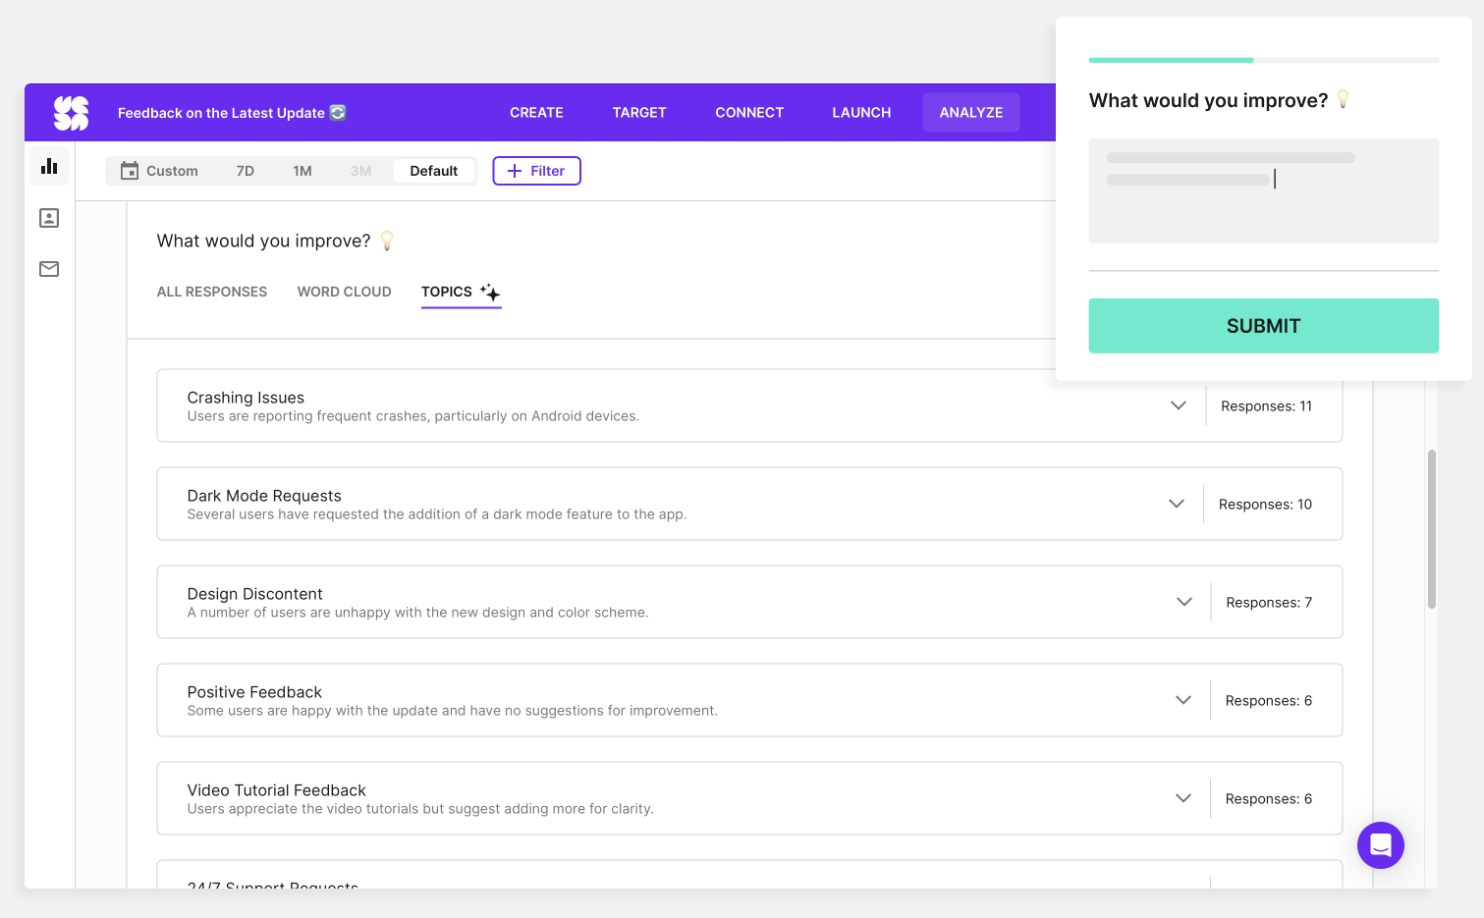The image size is (1484, 918).
Task: Open the WORD CLOUD tab
Action: pos(345,292)
